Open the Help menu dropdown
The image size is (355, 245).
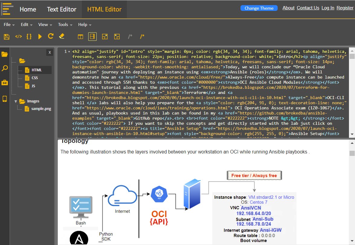coord(85,24)
